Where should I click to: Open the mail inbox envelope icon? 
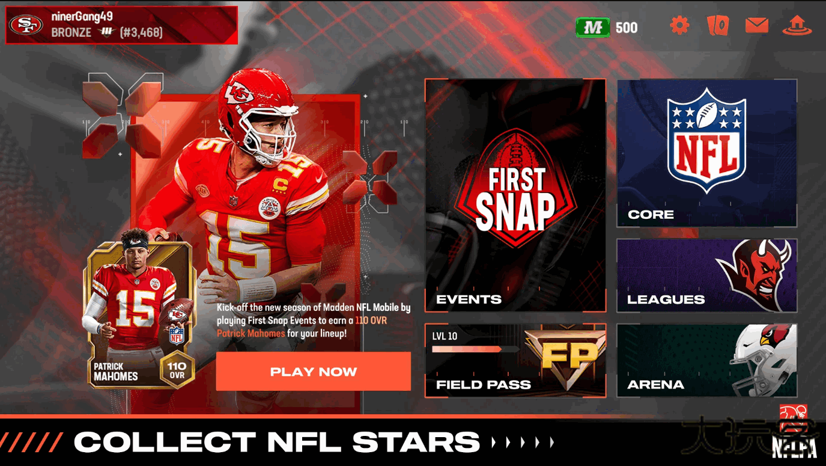757,25
